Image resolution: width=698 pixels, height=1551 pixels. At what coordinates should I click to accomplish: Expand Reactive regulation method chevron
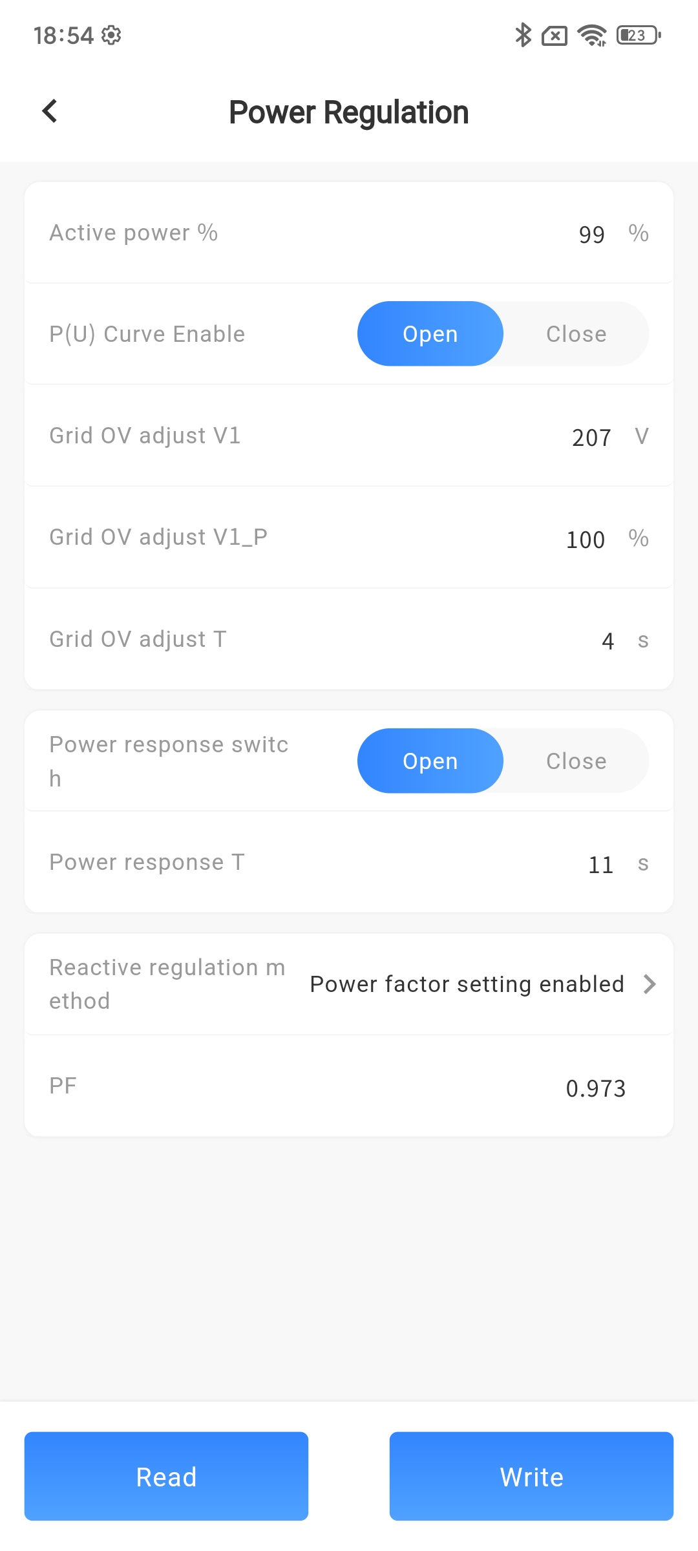[x=650, y=984]
